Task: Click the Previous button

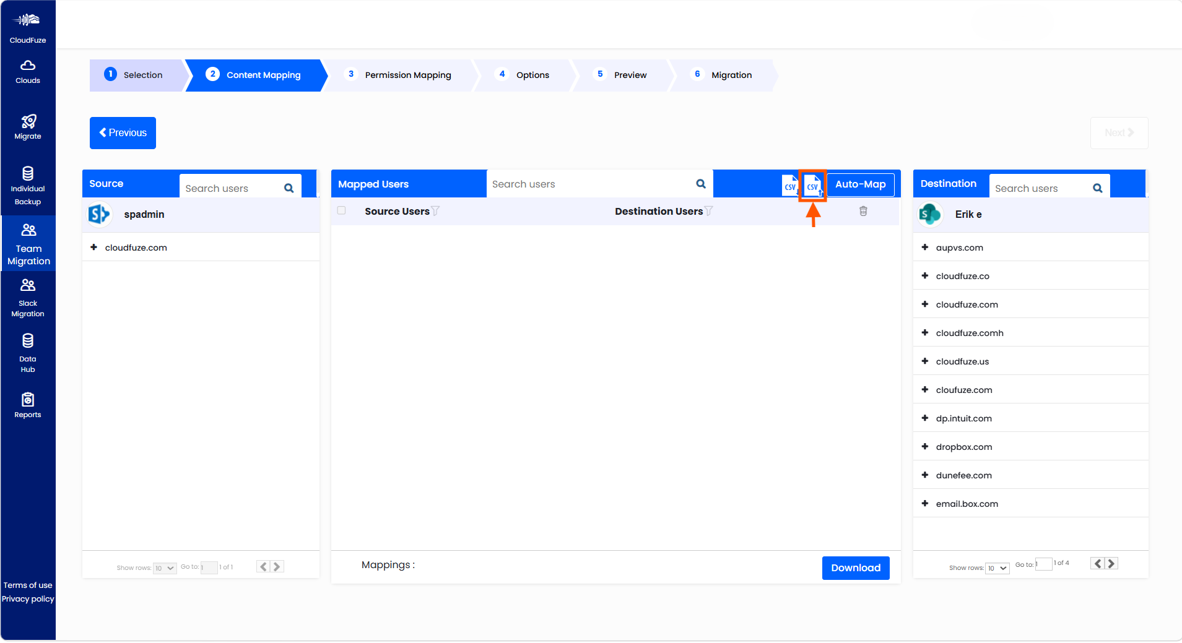Action: pos(123,133)
